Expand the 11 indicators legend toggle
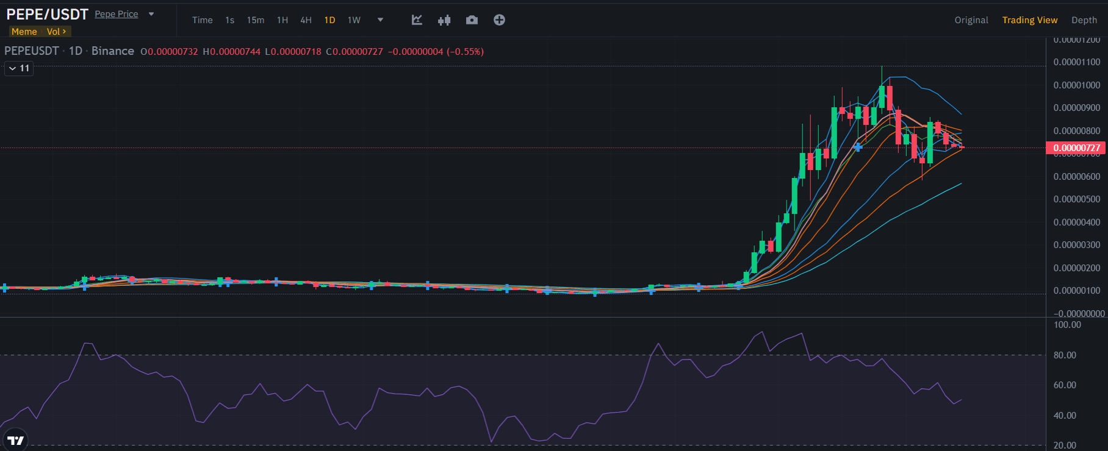Image resolution: width=1108 pixels, height=451 pixels. coord(19,68)
